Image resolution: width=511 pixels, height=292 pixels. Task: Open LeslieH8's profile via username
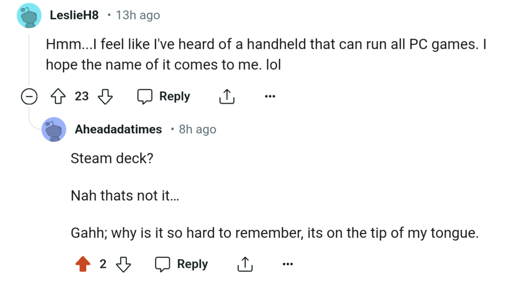(x=74, y=15)
